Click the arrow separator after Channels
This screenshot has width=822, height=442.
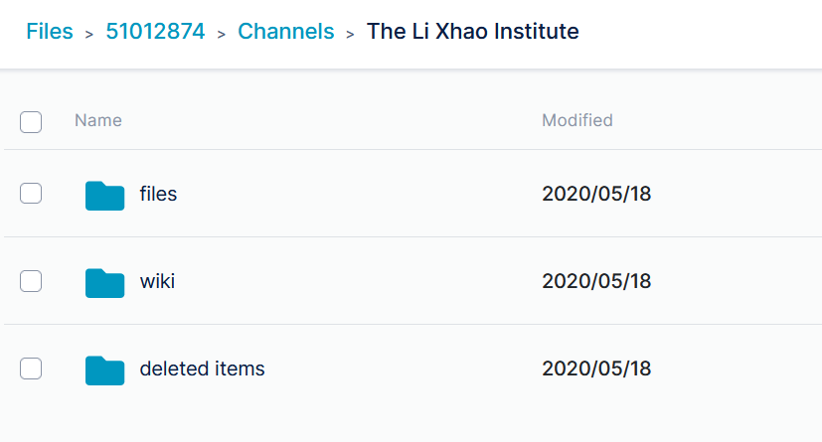tap(350, 34)
